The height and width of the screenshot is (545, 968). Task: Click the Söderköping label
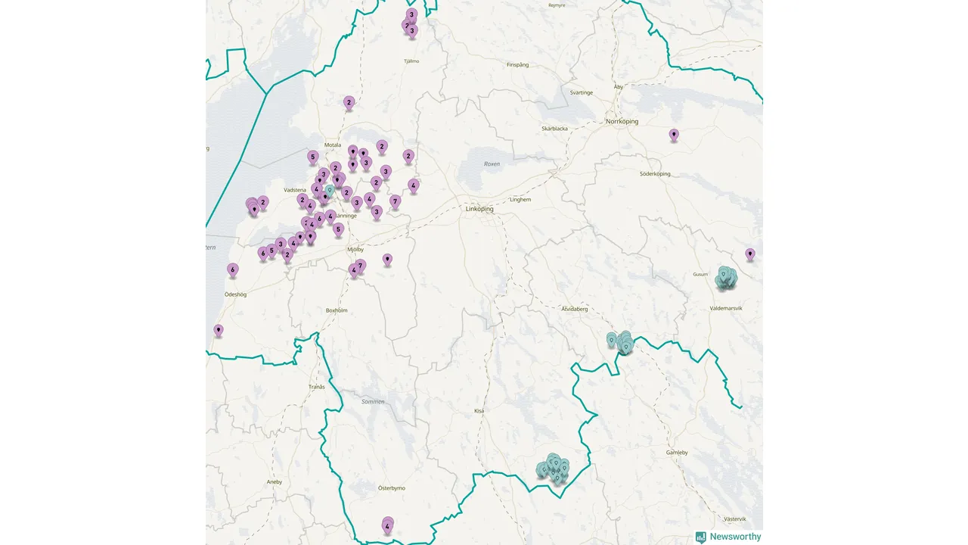tap(655, 174)
